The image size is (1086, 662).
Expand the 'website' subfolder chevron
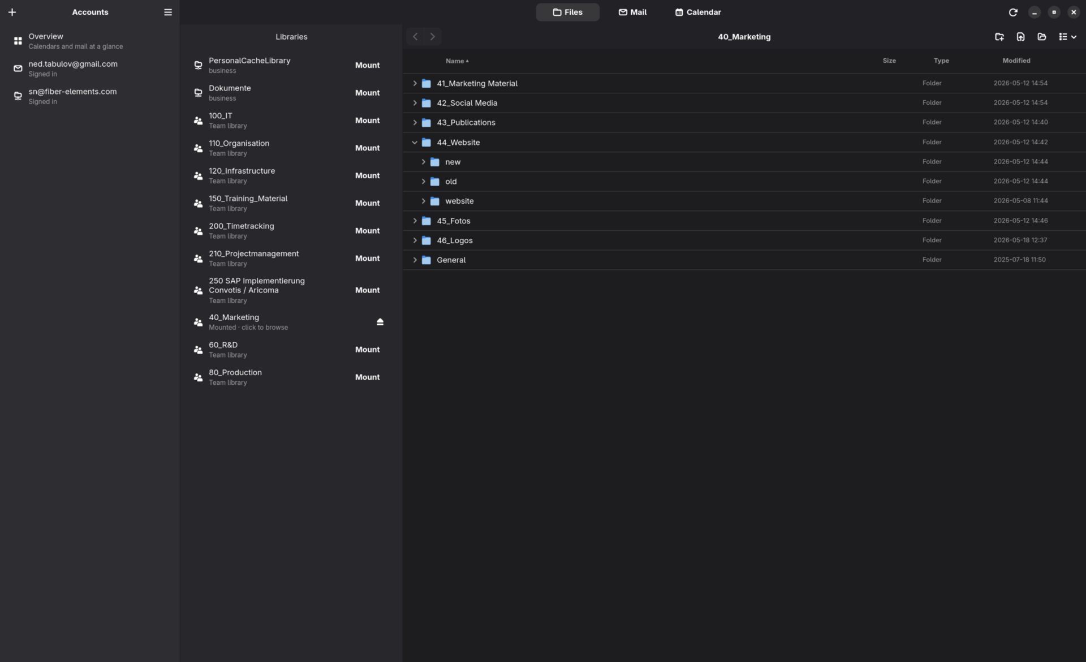pyautogui.click(x=423, y=201)
